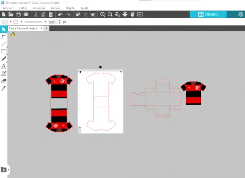The image size is (245, 178).
Task: Open a file using the folder icon
Action: [11, 15]
